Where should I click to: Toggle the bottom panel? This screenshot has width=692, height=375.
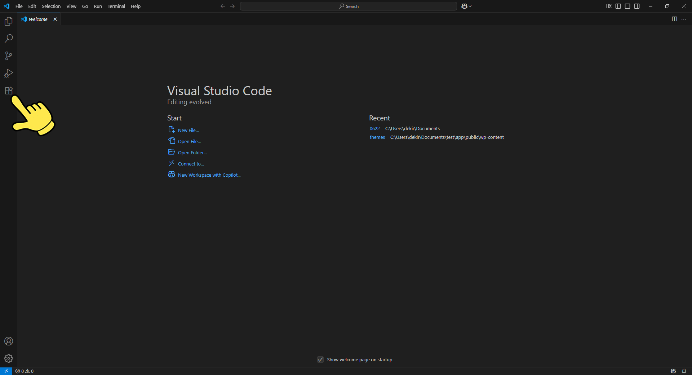tap(627, 6)
